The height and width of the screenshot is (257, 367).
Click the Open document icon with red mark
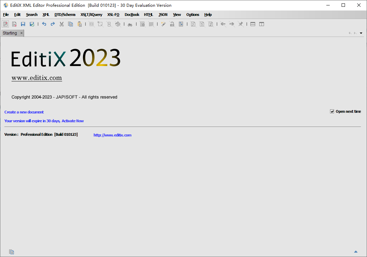(x=14, y=24)
